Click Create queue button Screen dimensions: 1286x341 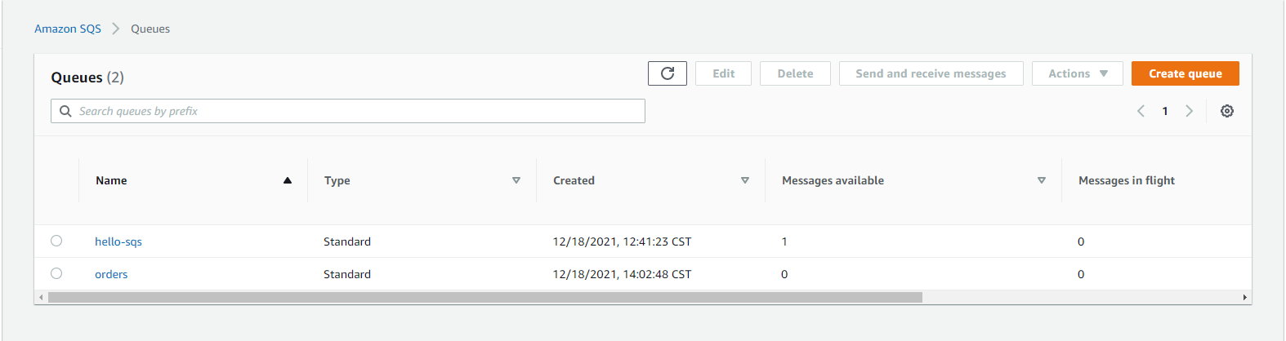(x=1185, y=73)
